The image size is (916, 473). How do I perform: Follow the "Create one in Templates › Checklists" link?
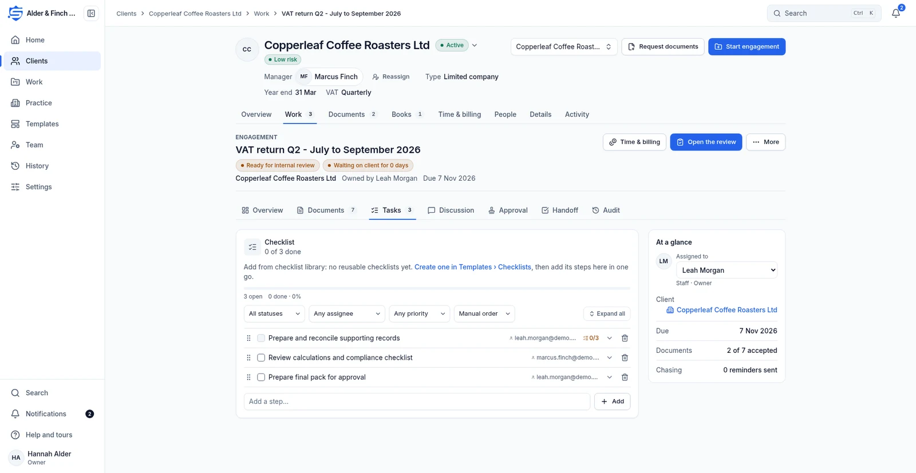[x=473, y=267]
